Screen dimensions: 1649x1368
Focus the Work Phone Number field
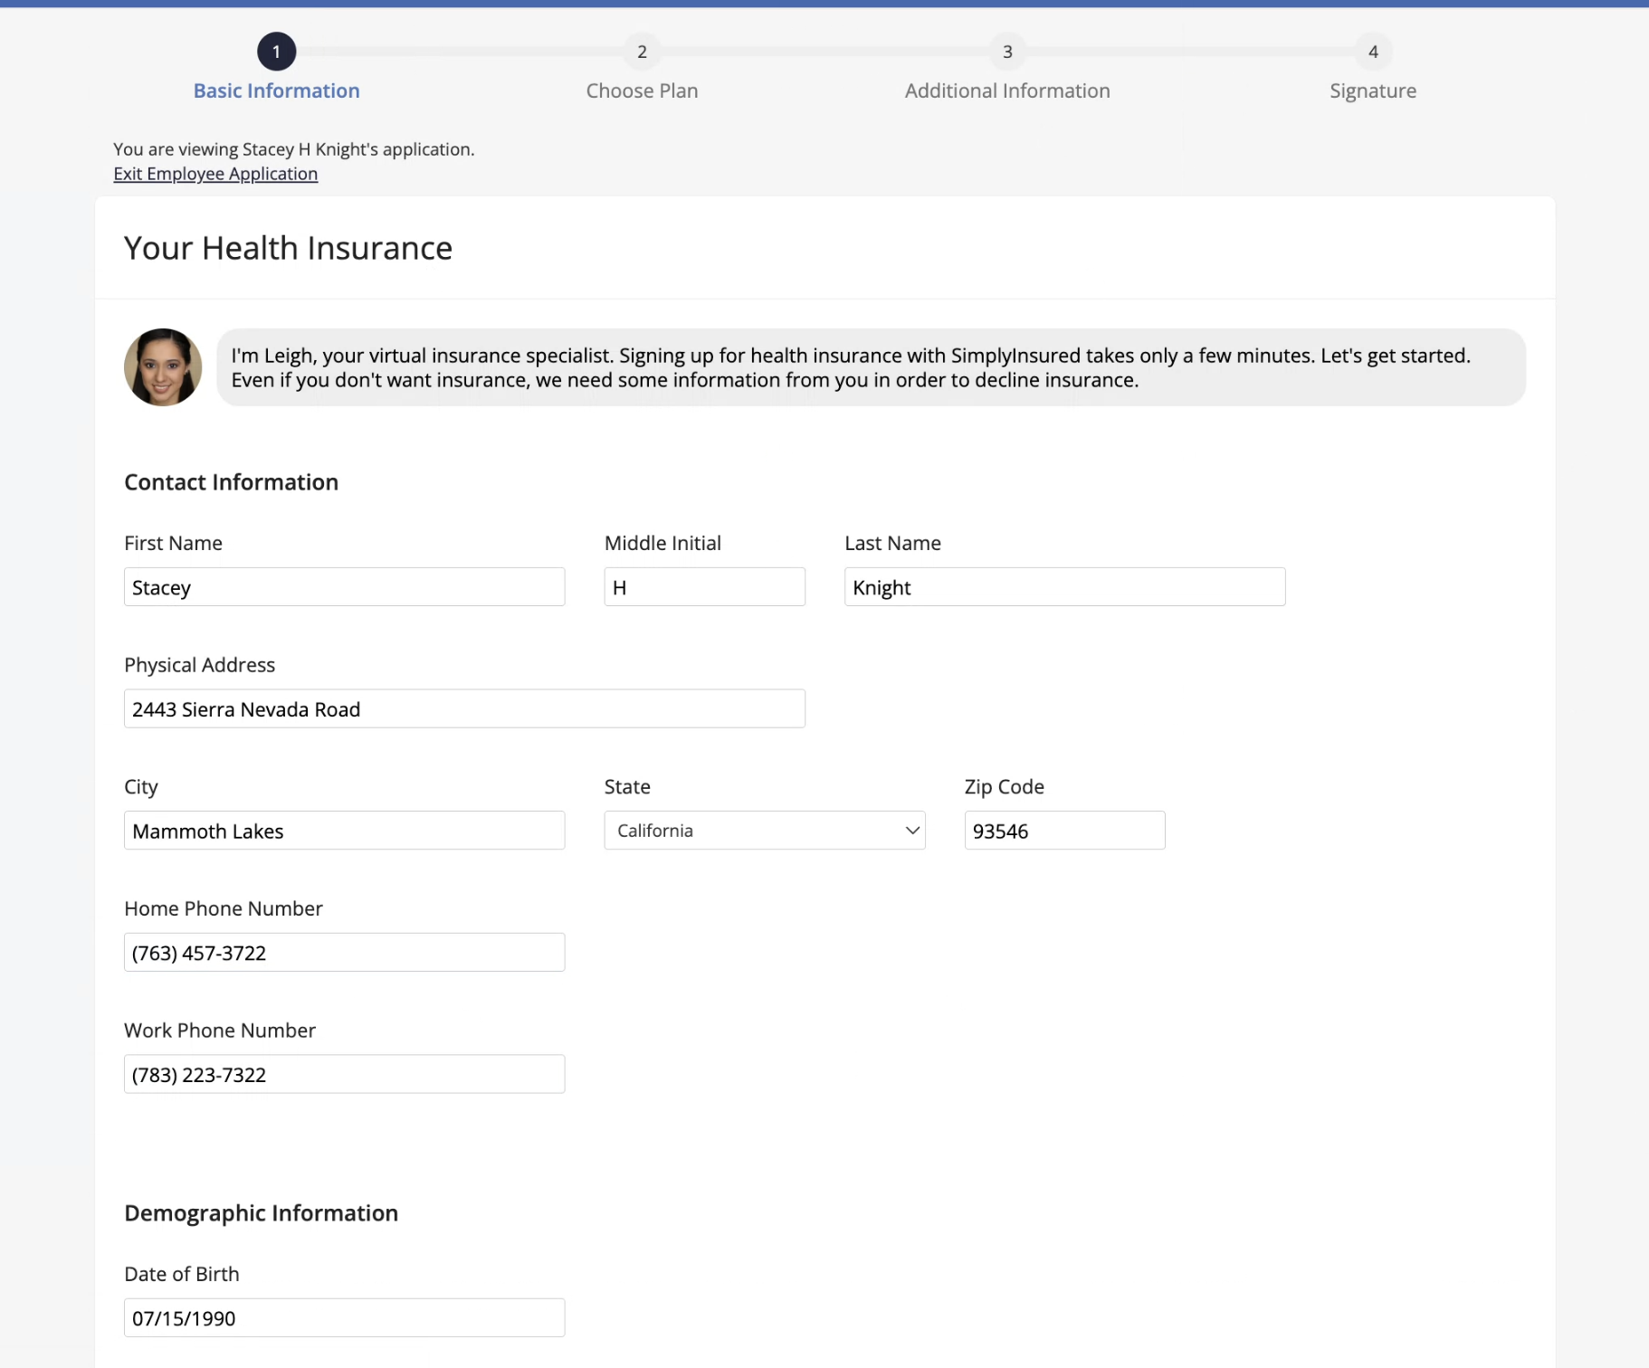[x=345, y=1074]
